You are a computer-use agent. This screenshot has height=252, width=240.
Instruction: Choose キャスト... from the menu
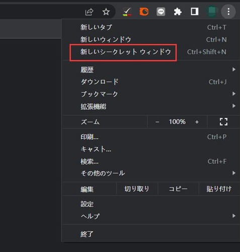[x=151, y=149]
